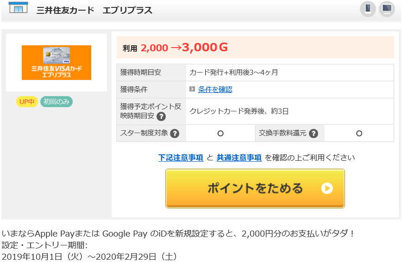Open help icon beside 獲得予定ポイント反映時期目安
Viewport: 402px width, 262px height.
(161, 116)
